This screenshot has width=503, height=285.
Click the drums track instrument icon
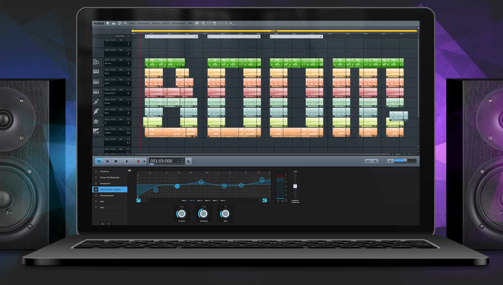(96, 62)
